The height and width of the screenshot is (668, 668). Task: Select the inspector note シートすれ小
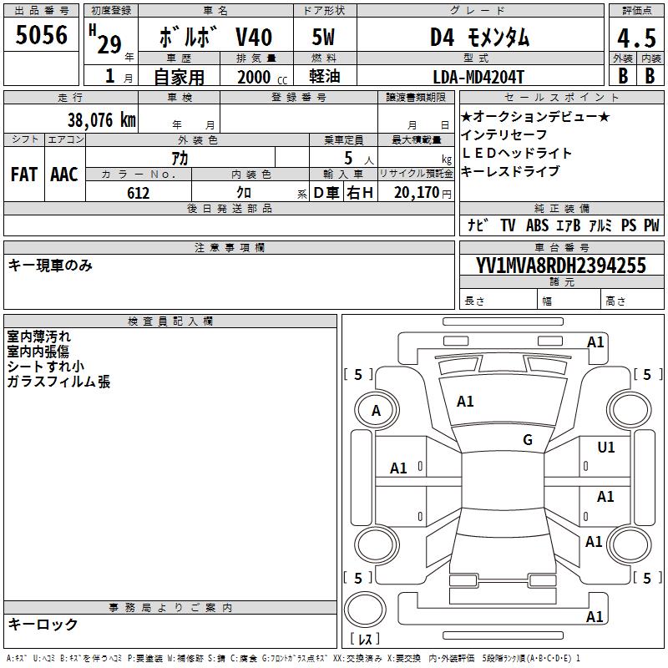point(46,367)
